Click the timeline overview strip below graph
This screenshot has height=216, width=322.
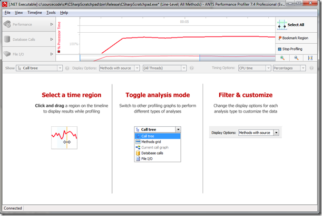pyautogui.click(x=178, y=58)
